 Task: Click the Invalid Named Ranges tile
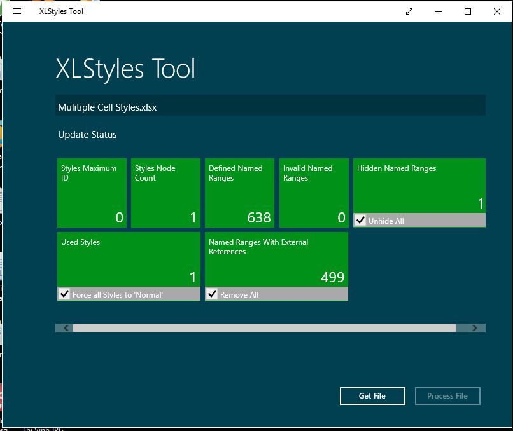(313, 188)
